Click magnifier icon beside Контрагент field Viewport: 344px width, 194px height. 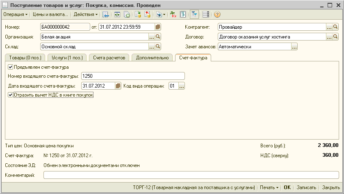click(x=335, y=27)
